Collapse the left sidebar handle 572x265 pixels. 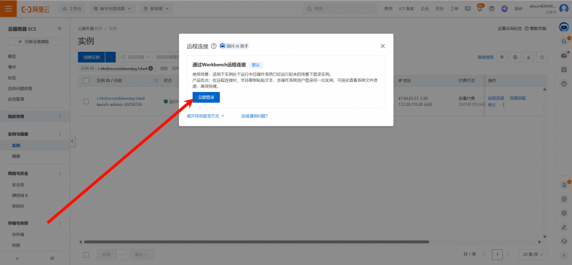[x=73, y=141]
